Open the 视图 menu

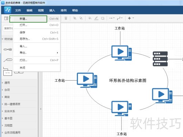tap(41, 10)
